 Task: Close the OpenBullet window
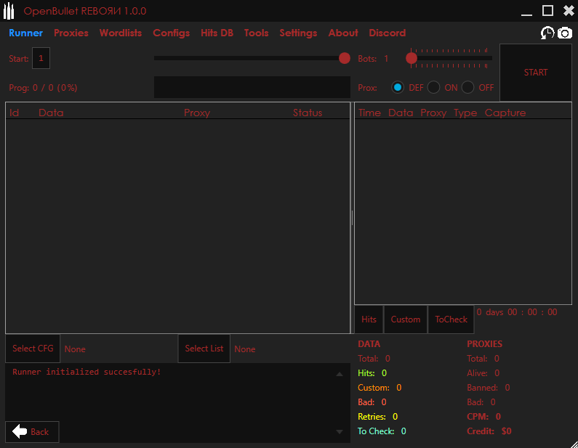569,11
